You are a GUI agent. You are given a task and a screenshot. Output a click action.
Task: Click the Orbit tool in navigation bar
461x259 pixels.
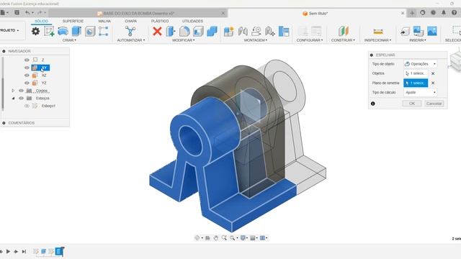197,238
